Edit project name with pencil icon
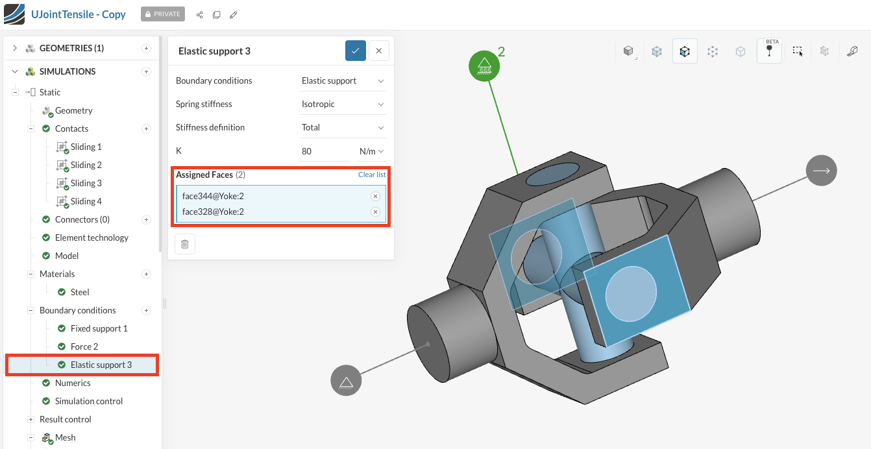Screen dimensions: 871x449 click(x=234, y=14)
